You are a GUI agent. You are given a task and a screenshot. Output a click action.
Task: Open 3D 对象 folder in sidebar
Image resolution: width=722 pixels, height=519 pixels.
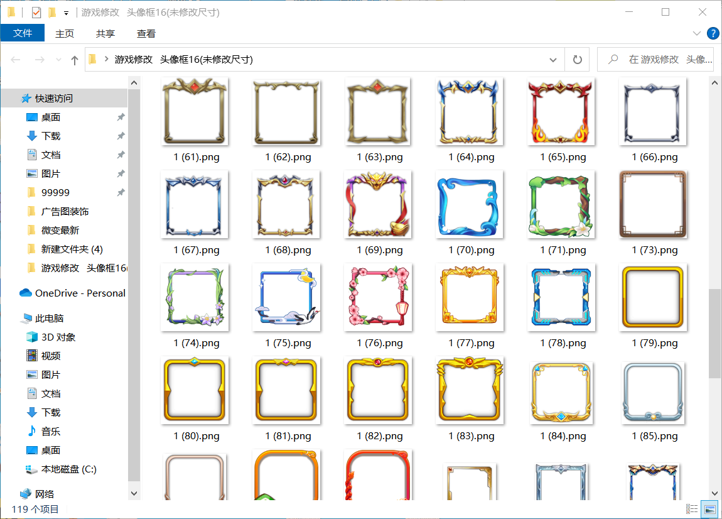58,337
